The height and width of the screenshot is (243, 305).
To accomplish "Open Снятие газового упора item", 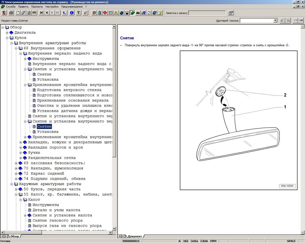I will [x=57, y=220].
